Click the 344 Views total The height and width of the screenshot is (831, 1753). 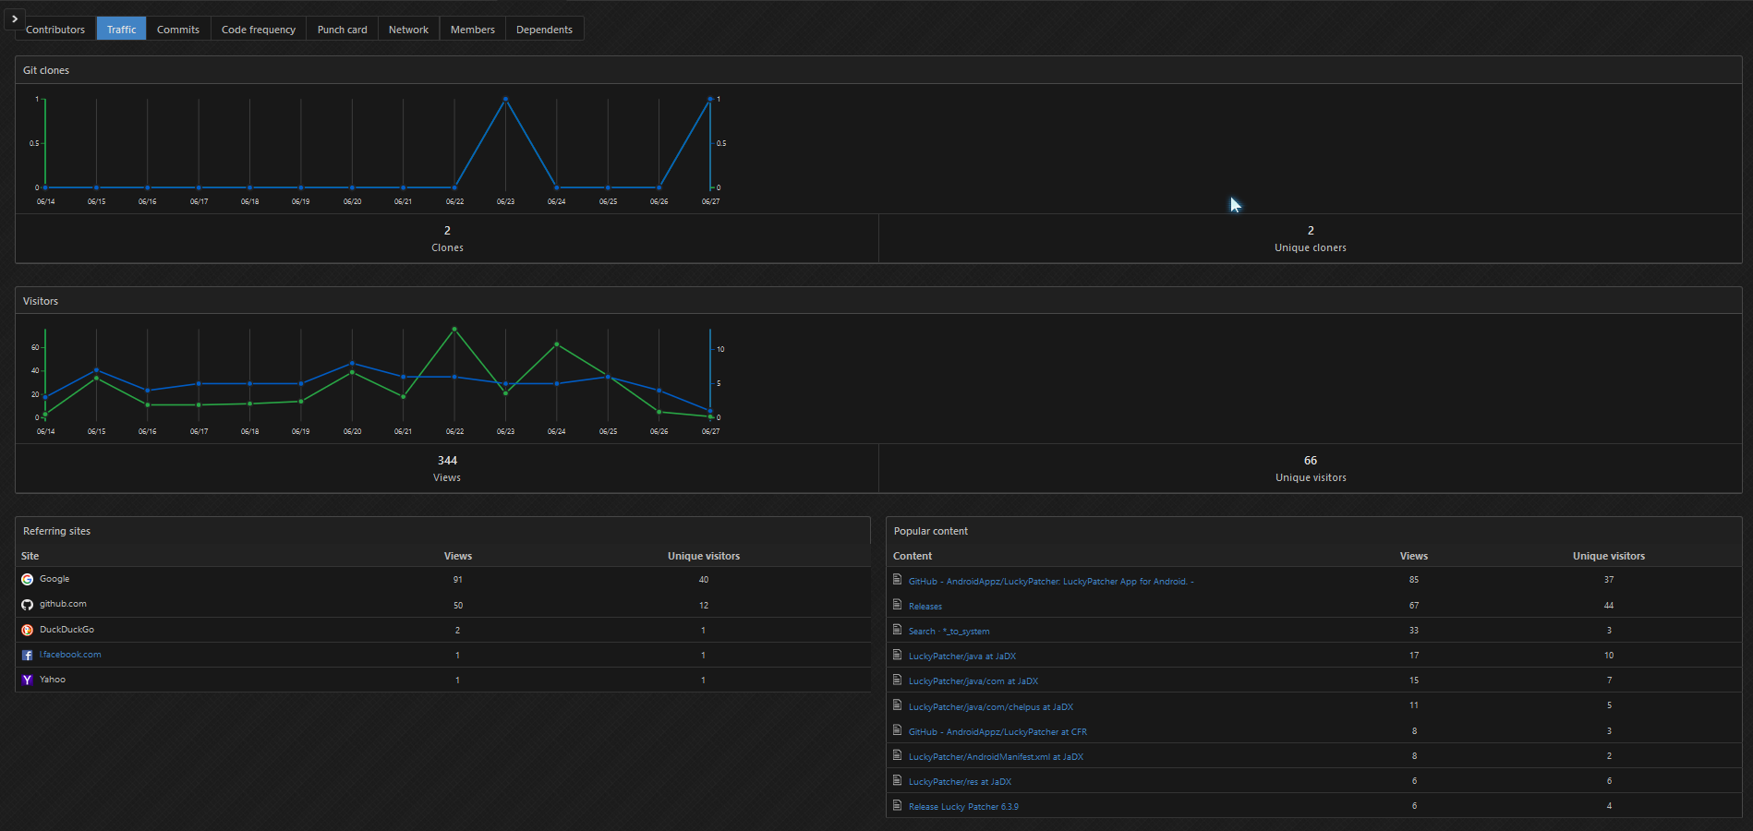coord(447,461)
